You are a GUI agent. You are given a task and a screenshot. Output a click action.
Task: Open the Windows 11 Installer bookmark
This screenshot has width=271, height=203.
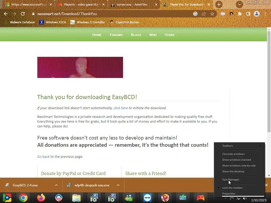click(x=88, y=22)
